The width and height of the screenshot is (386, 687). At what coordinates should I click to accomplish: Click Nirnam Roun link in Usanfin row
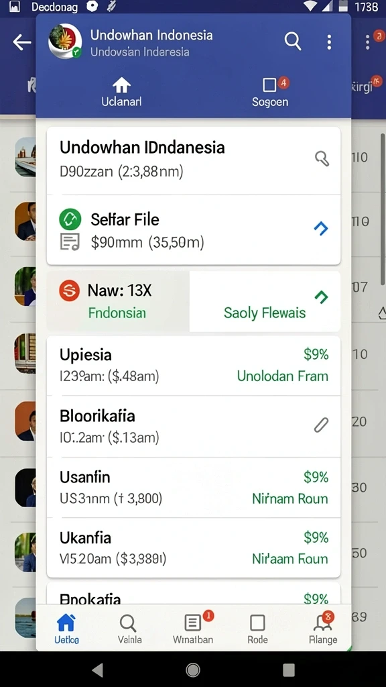[x=289, y=498]
